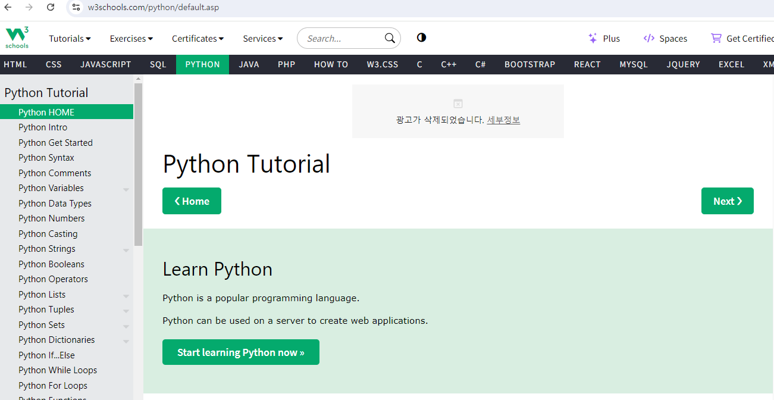Expand Python Sets submenu arrow
The height and width of the screenshot is (400, 774).
(126, 326)
